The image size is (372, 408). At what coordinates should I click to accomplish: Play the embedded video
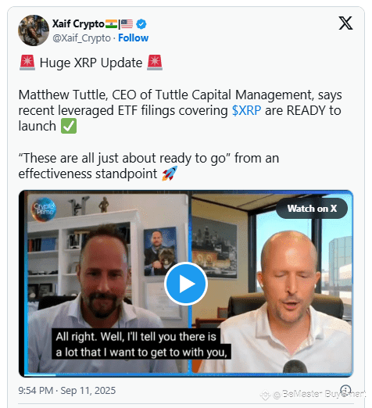pyautogui.click(x=186, y=284)
